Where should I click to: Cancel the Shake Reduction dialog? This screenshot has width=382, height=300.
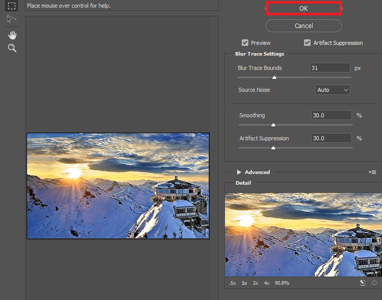[303, 26]
